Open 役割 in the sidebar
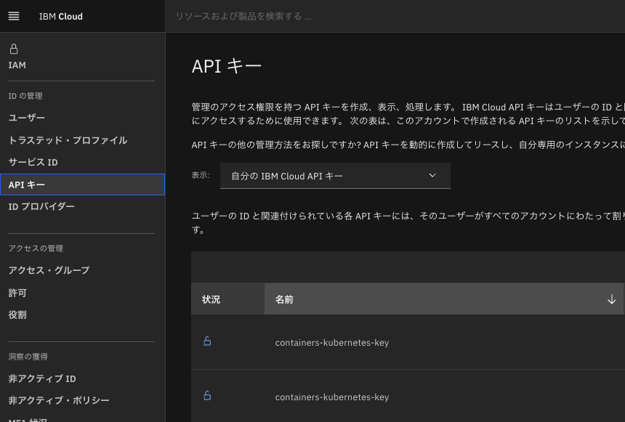This screenshot has height=422, width=625. click(x=17, y=315)
